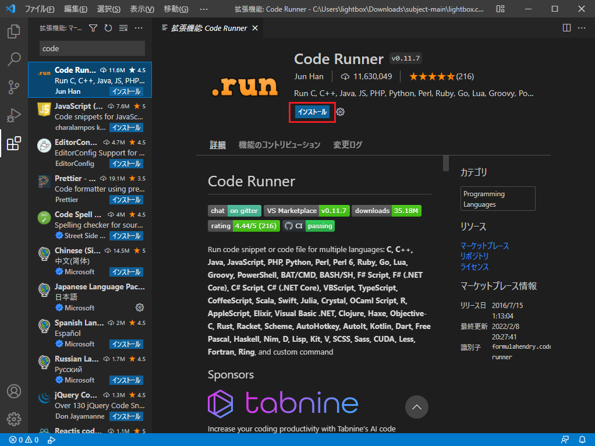The image size is (595, 446).
Task: Click the filter funnel icon in Extensions panel
Action: coord(93,27)
